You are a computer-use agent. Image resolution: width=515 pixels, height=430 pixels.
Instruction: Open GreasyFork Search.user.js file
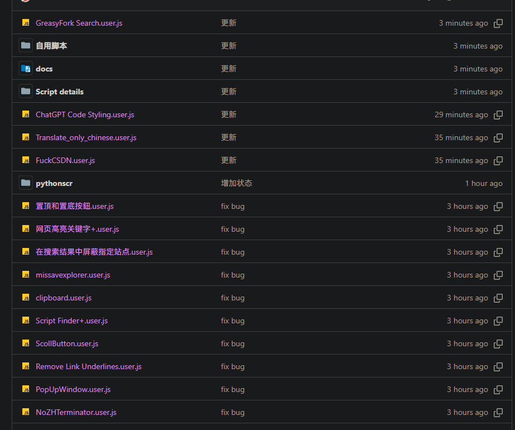tap(79, 23)
